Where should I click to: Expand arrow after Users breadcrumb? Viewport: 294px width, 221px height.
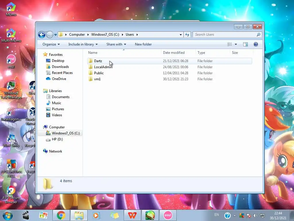[137, 35]
